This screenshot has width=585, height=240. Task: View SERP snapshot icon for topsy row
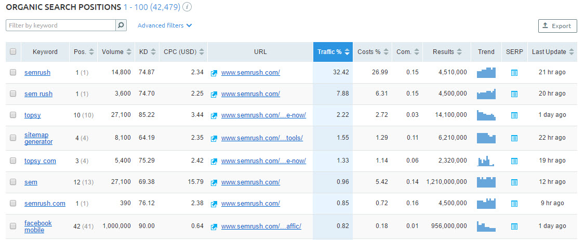(x=514, y=115)
